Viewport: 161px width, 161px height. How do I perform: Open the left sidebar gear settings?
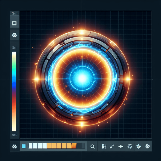click(x=14, y=35)
